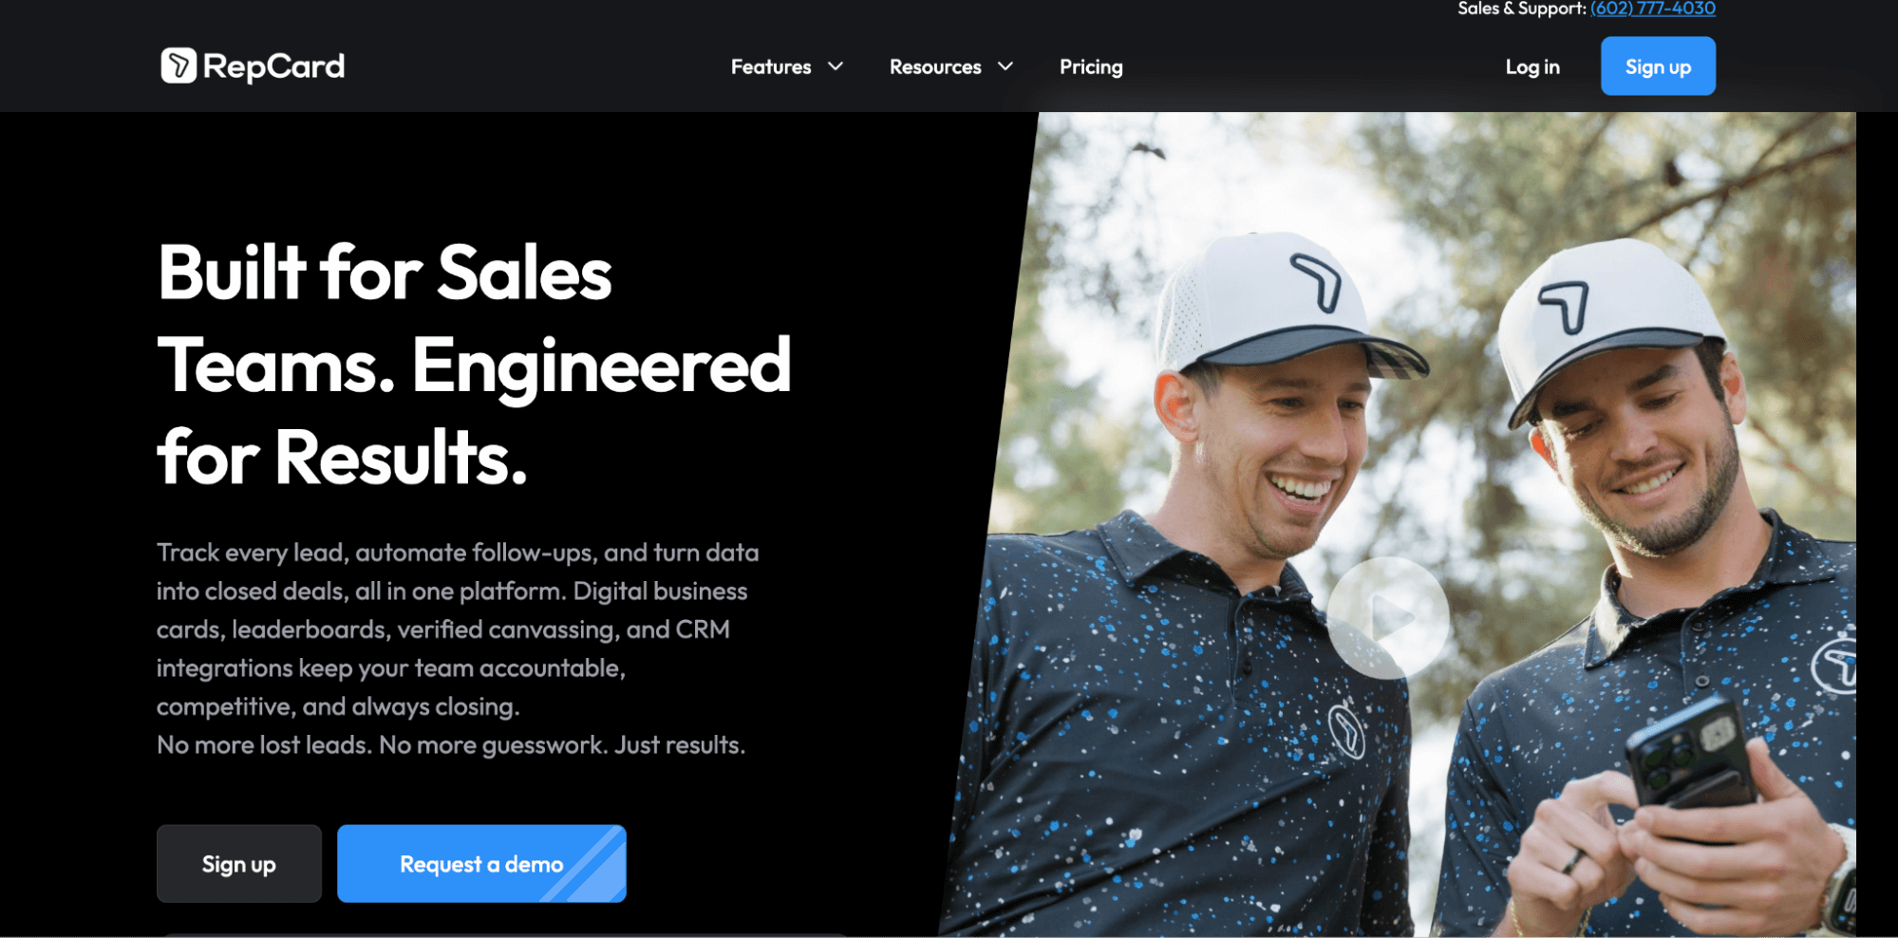Click the logo on the right man's cap
1898x938 pixels.
coord(1565,308)
